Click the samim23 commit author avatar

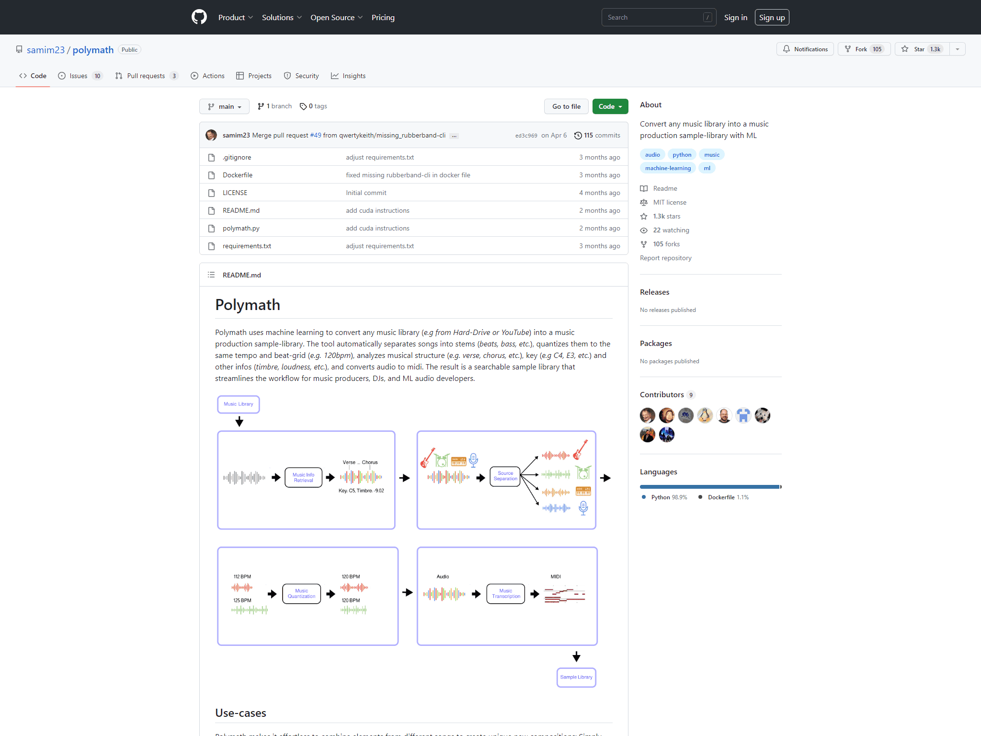(x=211, y=135)
